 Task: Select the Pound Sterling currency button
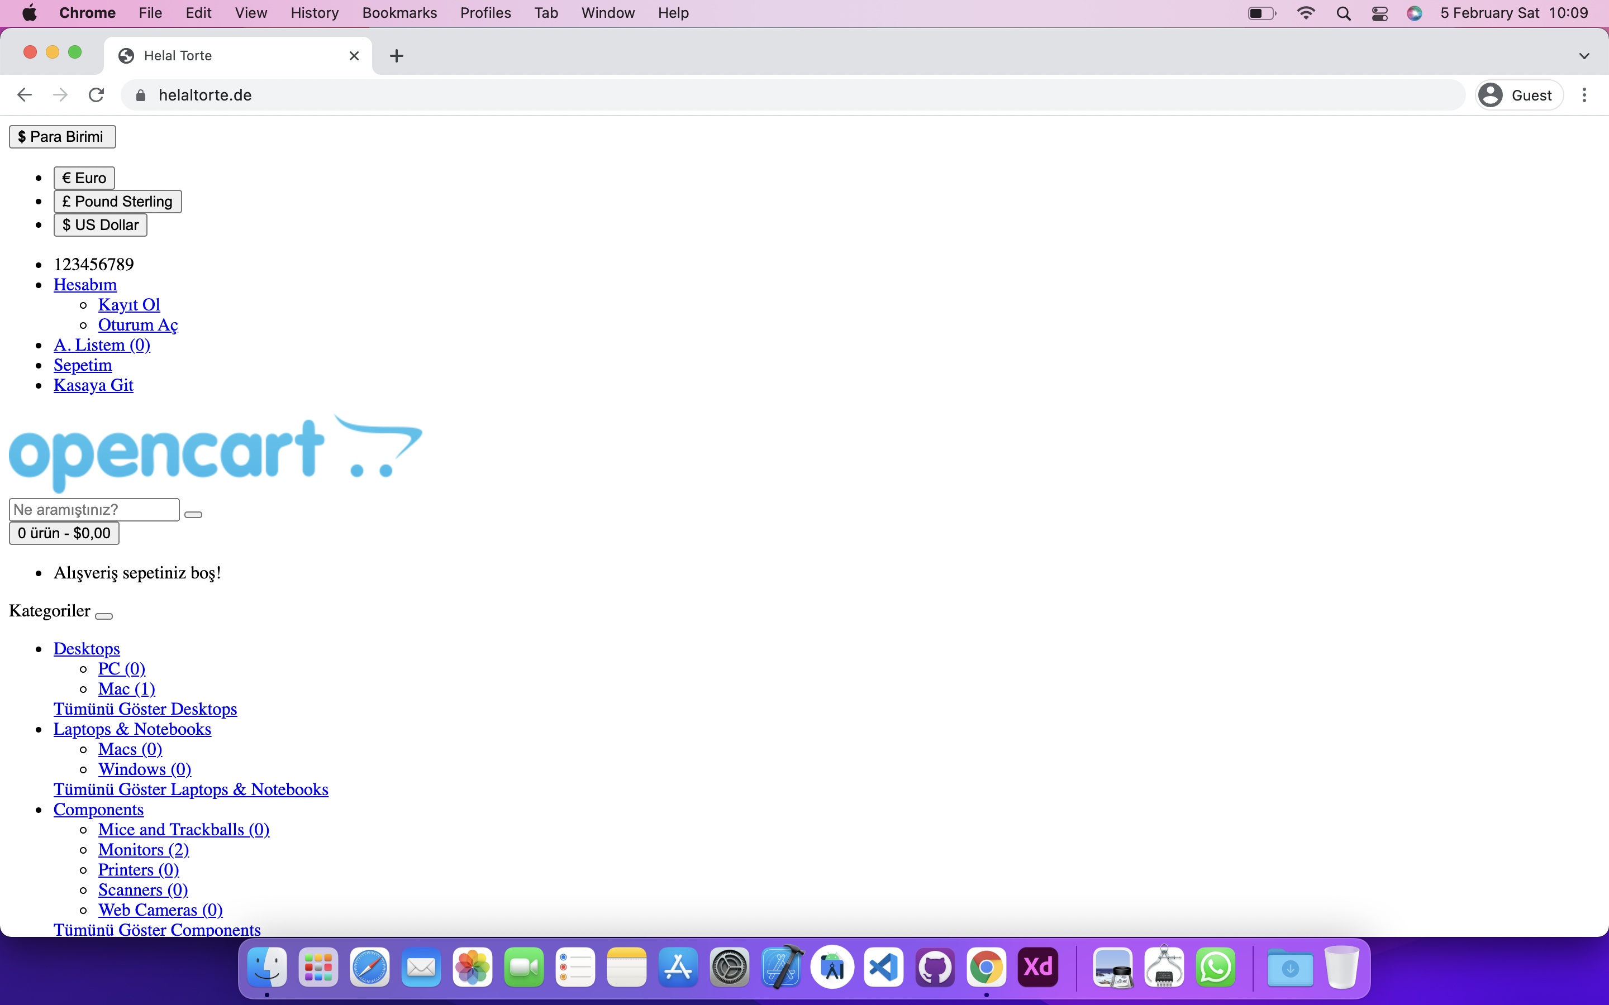click(x=117, y=202)
